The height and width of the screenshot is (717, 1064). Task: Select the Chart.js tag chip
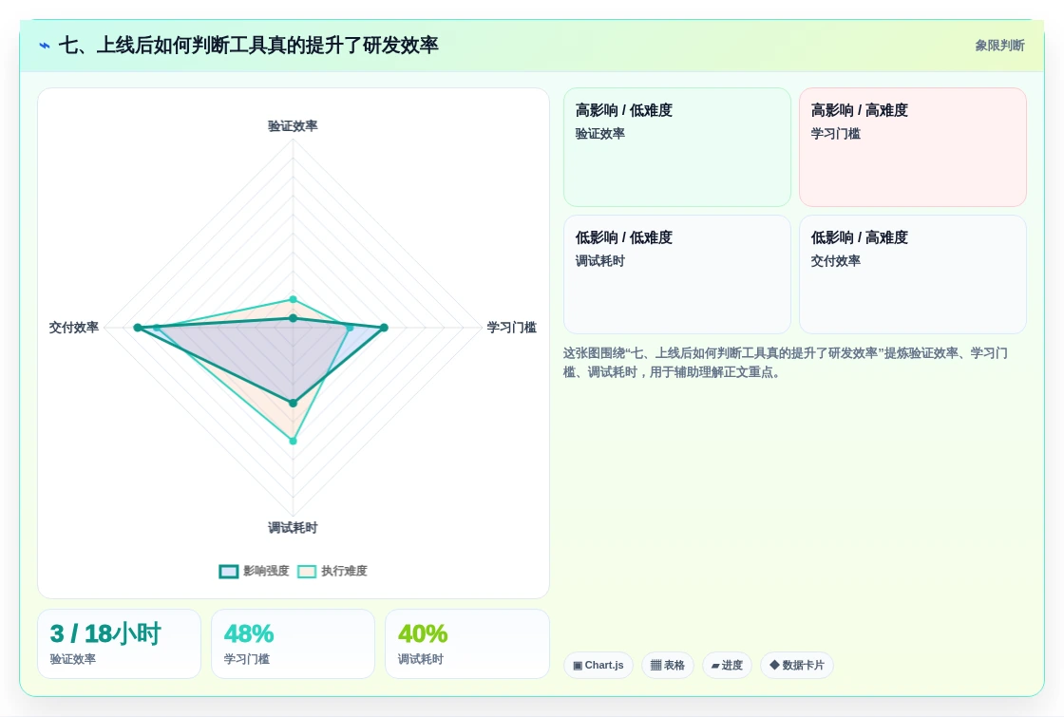tap(598, 665)
